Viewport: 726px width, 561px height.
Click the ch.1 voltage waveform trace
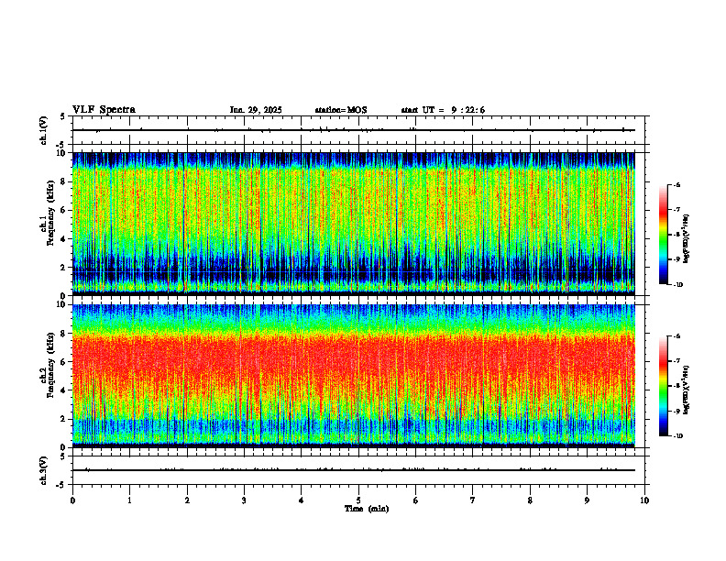[354, 130]
